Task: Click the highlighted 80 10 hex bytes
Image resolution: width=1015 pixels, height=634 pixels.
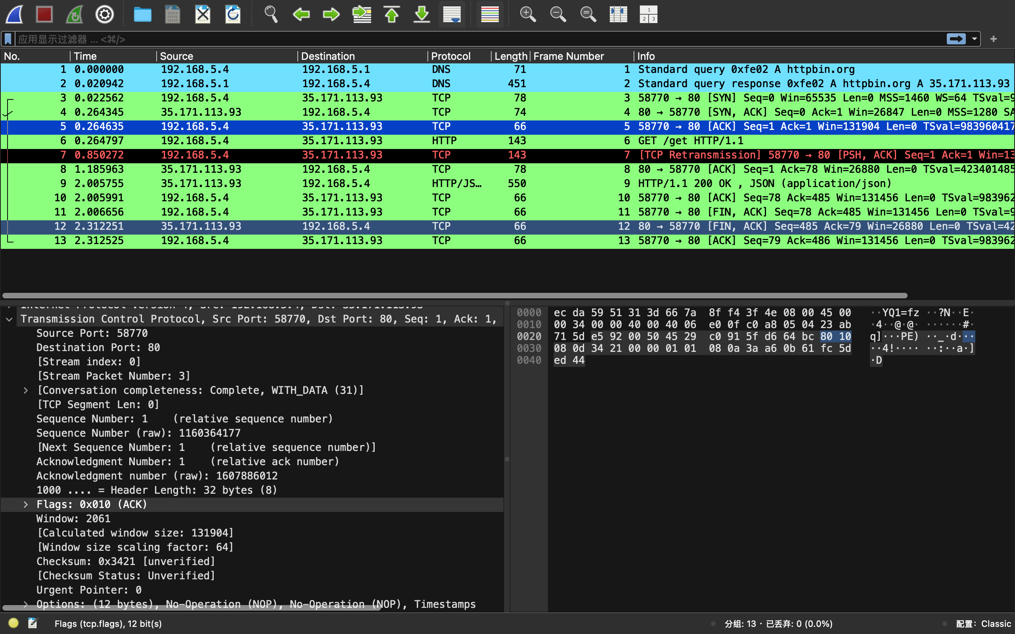Action: tap(835, 336)
